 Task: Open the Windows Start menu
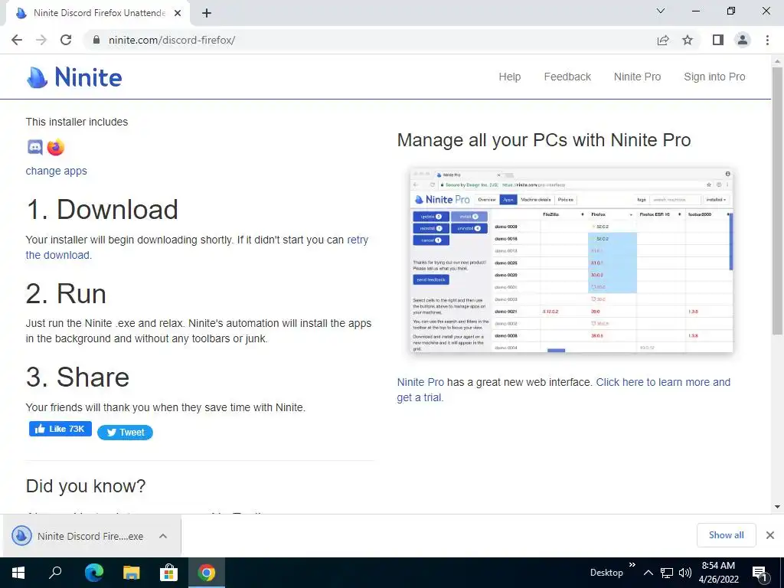coord(18,573)
